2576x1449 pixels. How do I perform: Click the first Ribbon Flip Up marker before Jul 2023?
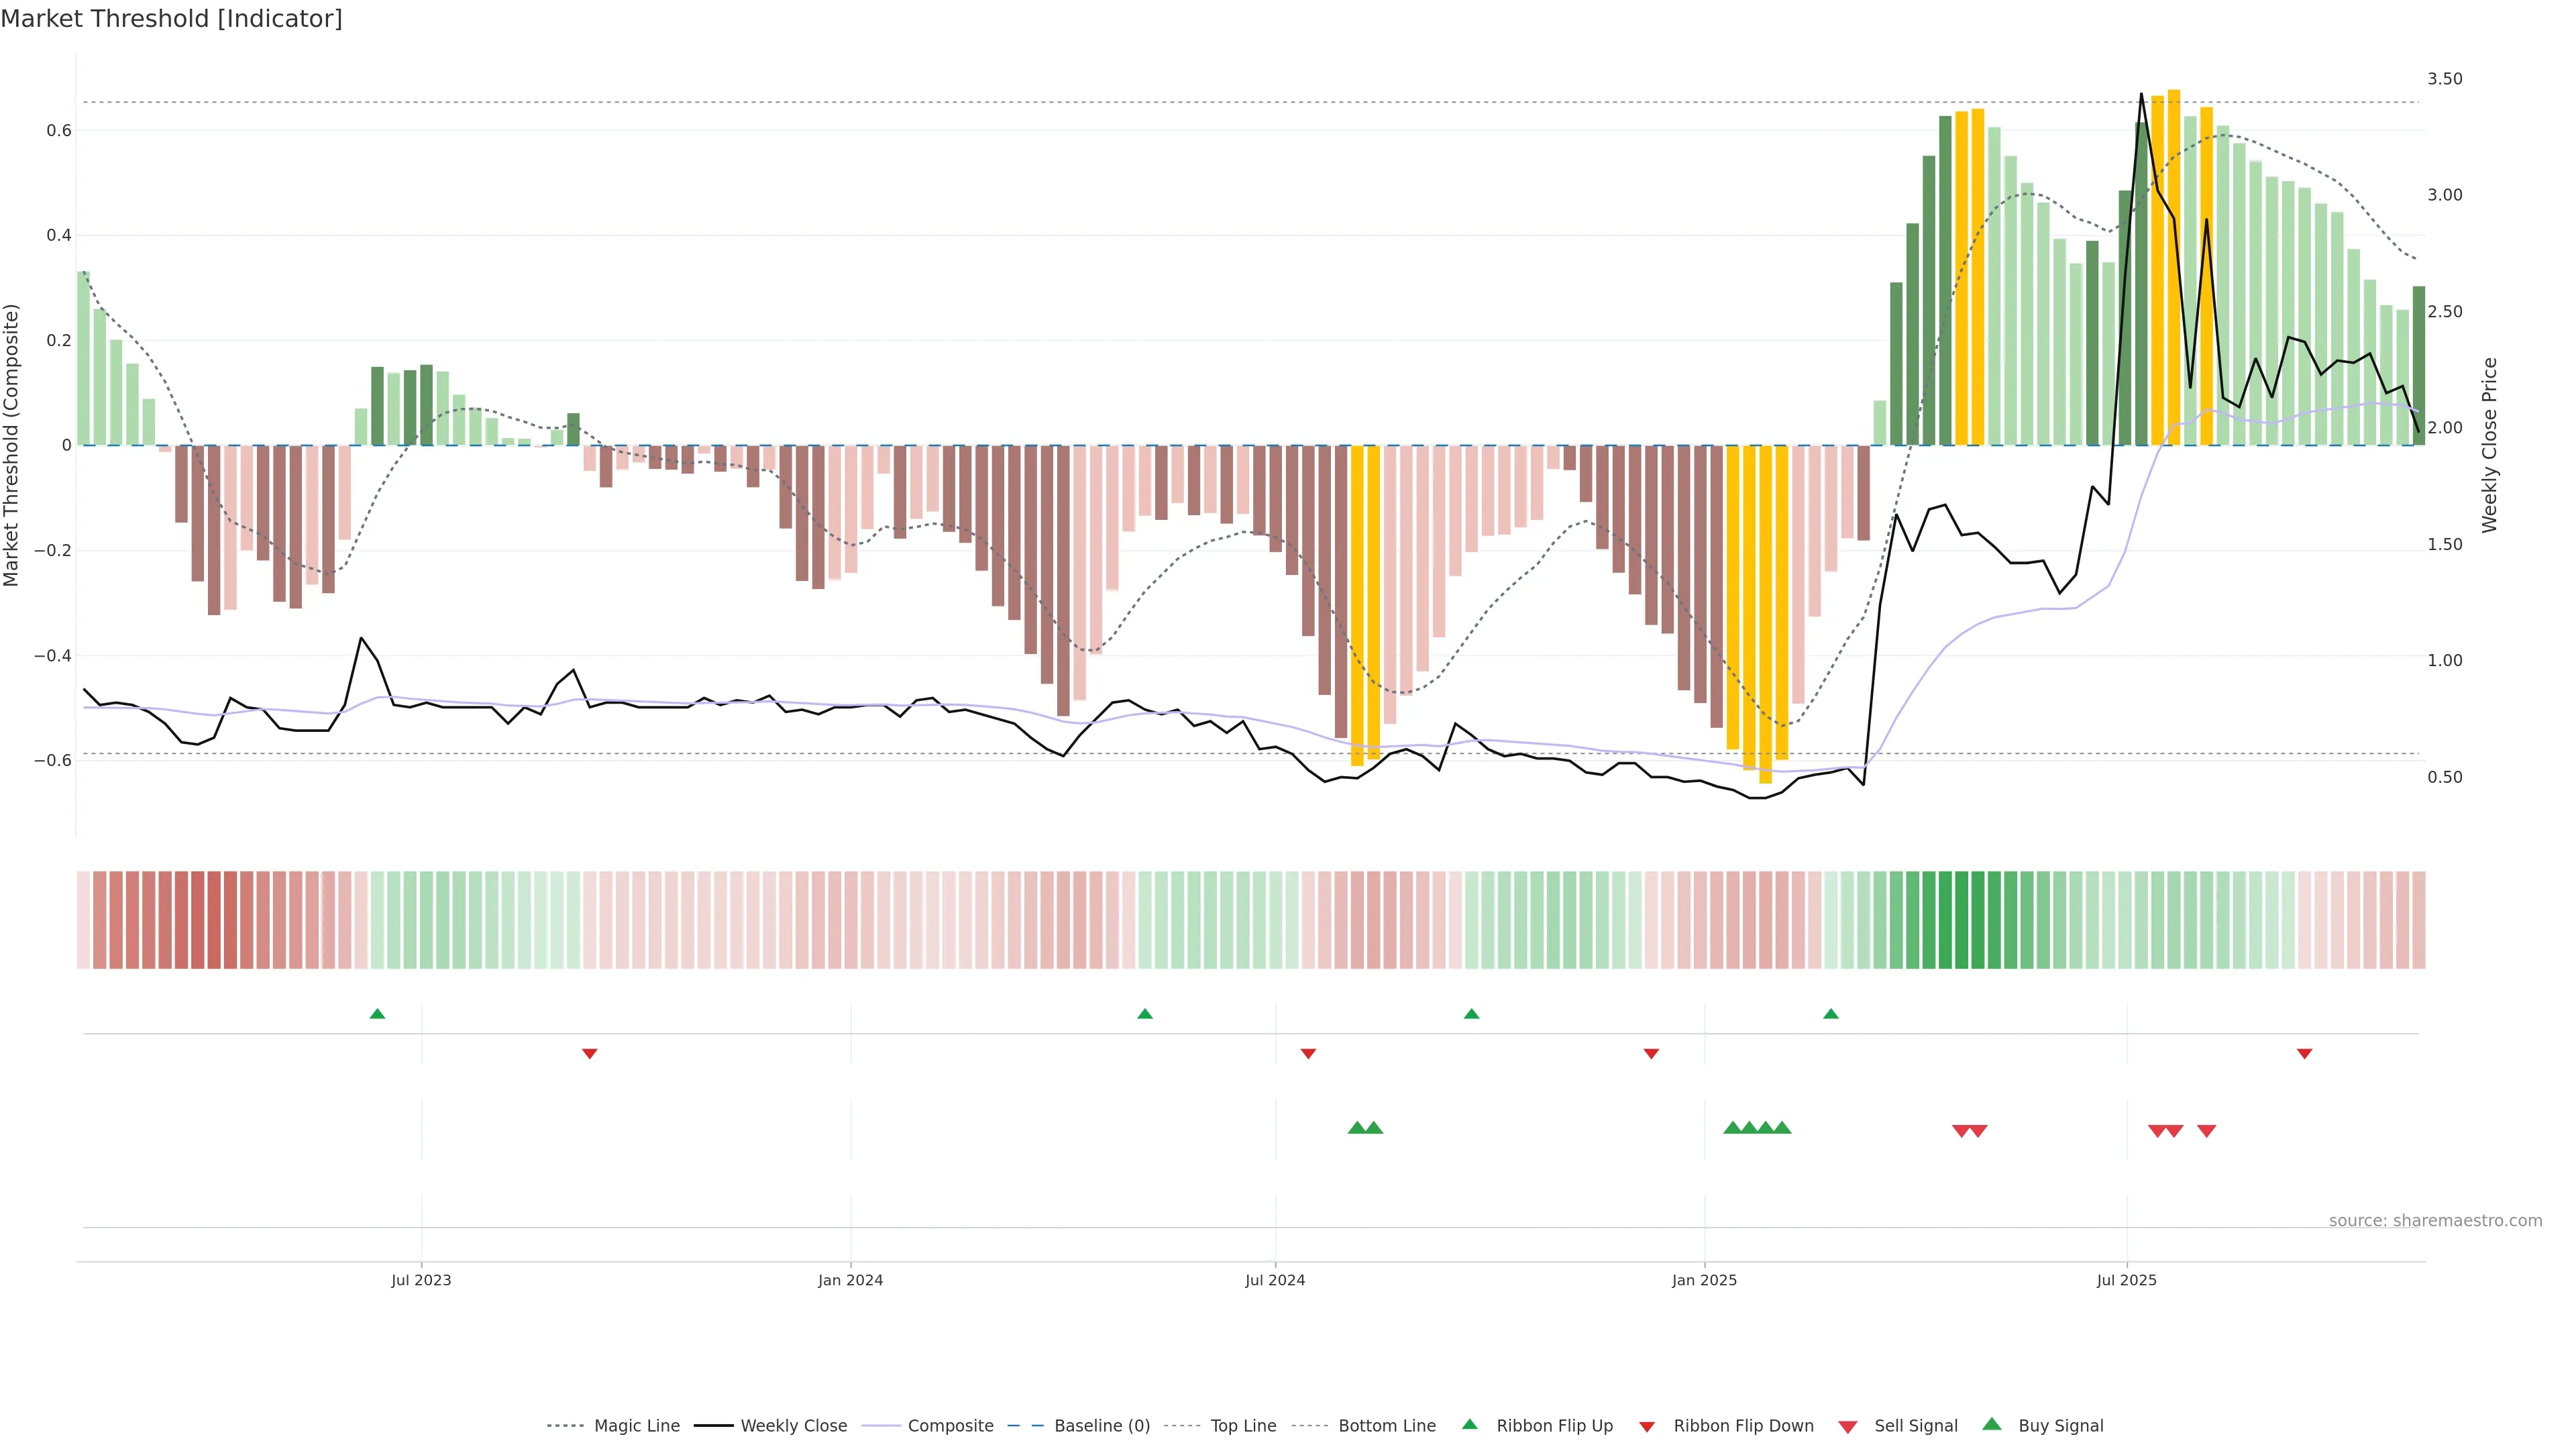click(377, 1014)
